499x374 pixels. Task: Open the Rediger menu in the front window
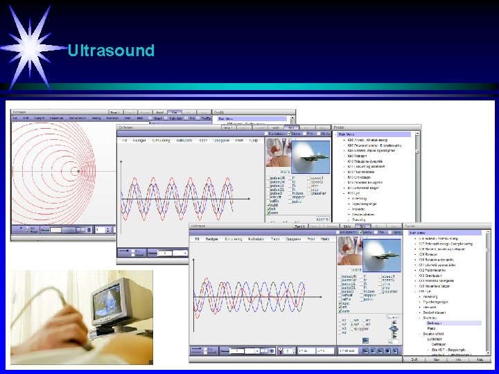coord(211,239)
